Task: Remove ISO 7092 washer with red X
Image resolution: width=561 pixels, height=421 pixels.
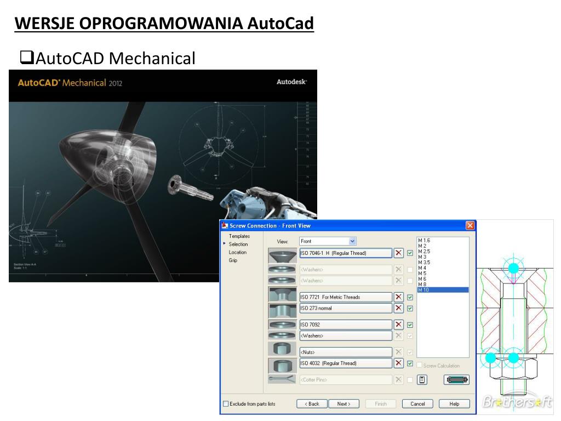Action: pos(398,325)
